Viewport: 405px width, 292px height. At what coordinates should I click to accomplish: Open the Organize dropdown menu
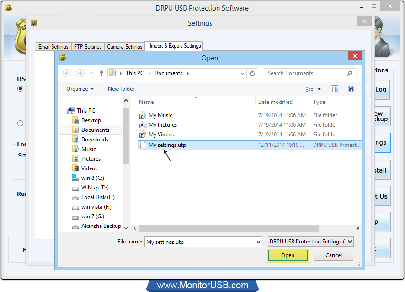coord(80,89)
